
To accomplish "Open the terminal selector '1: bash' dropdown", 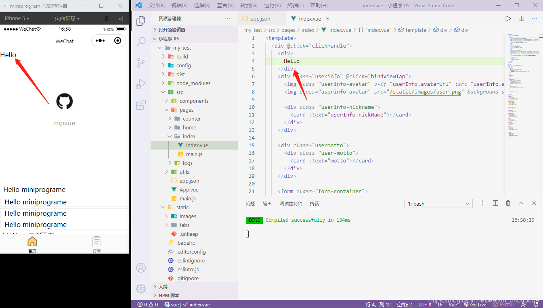I will click(x=438, y=204).
